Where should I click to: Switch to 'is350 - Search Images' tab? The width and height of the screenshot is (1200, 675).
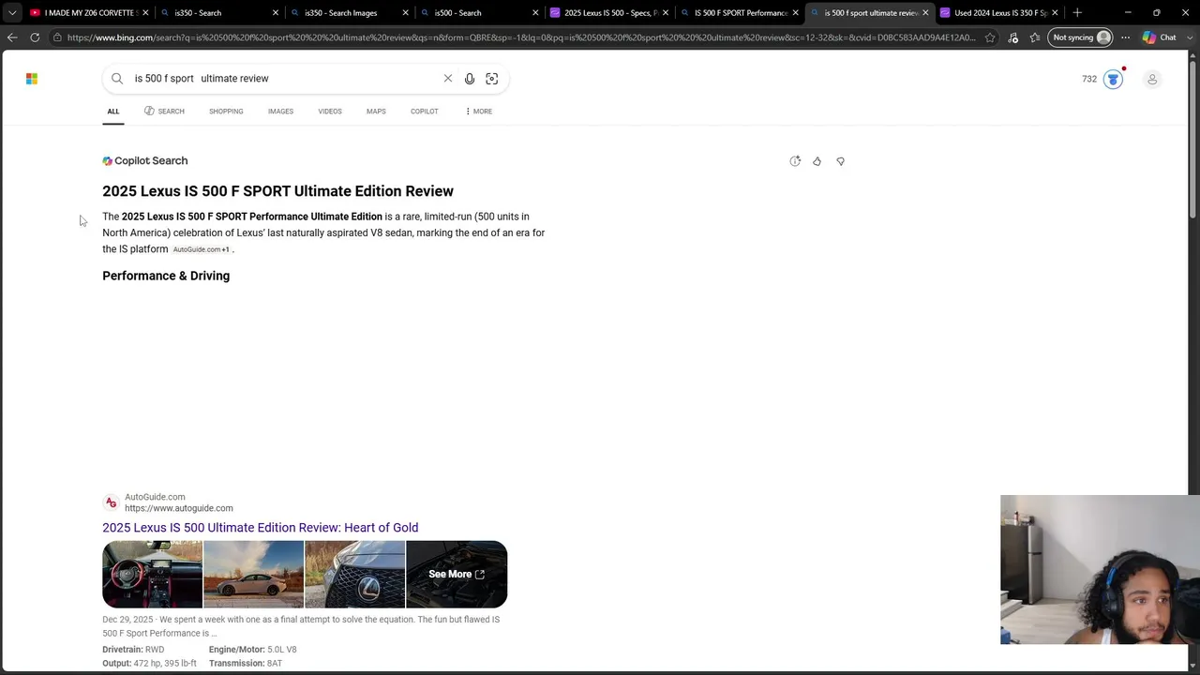[347, 13]
